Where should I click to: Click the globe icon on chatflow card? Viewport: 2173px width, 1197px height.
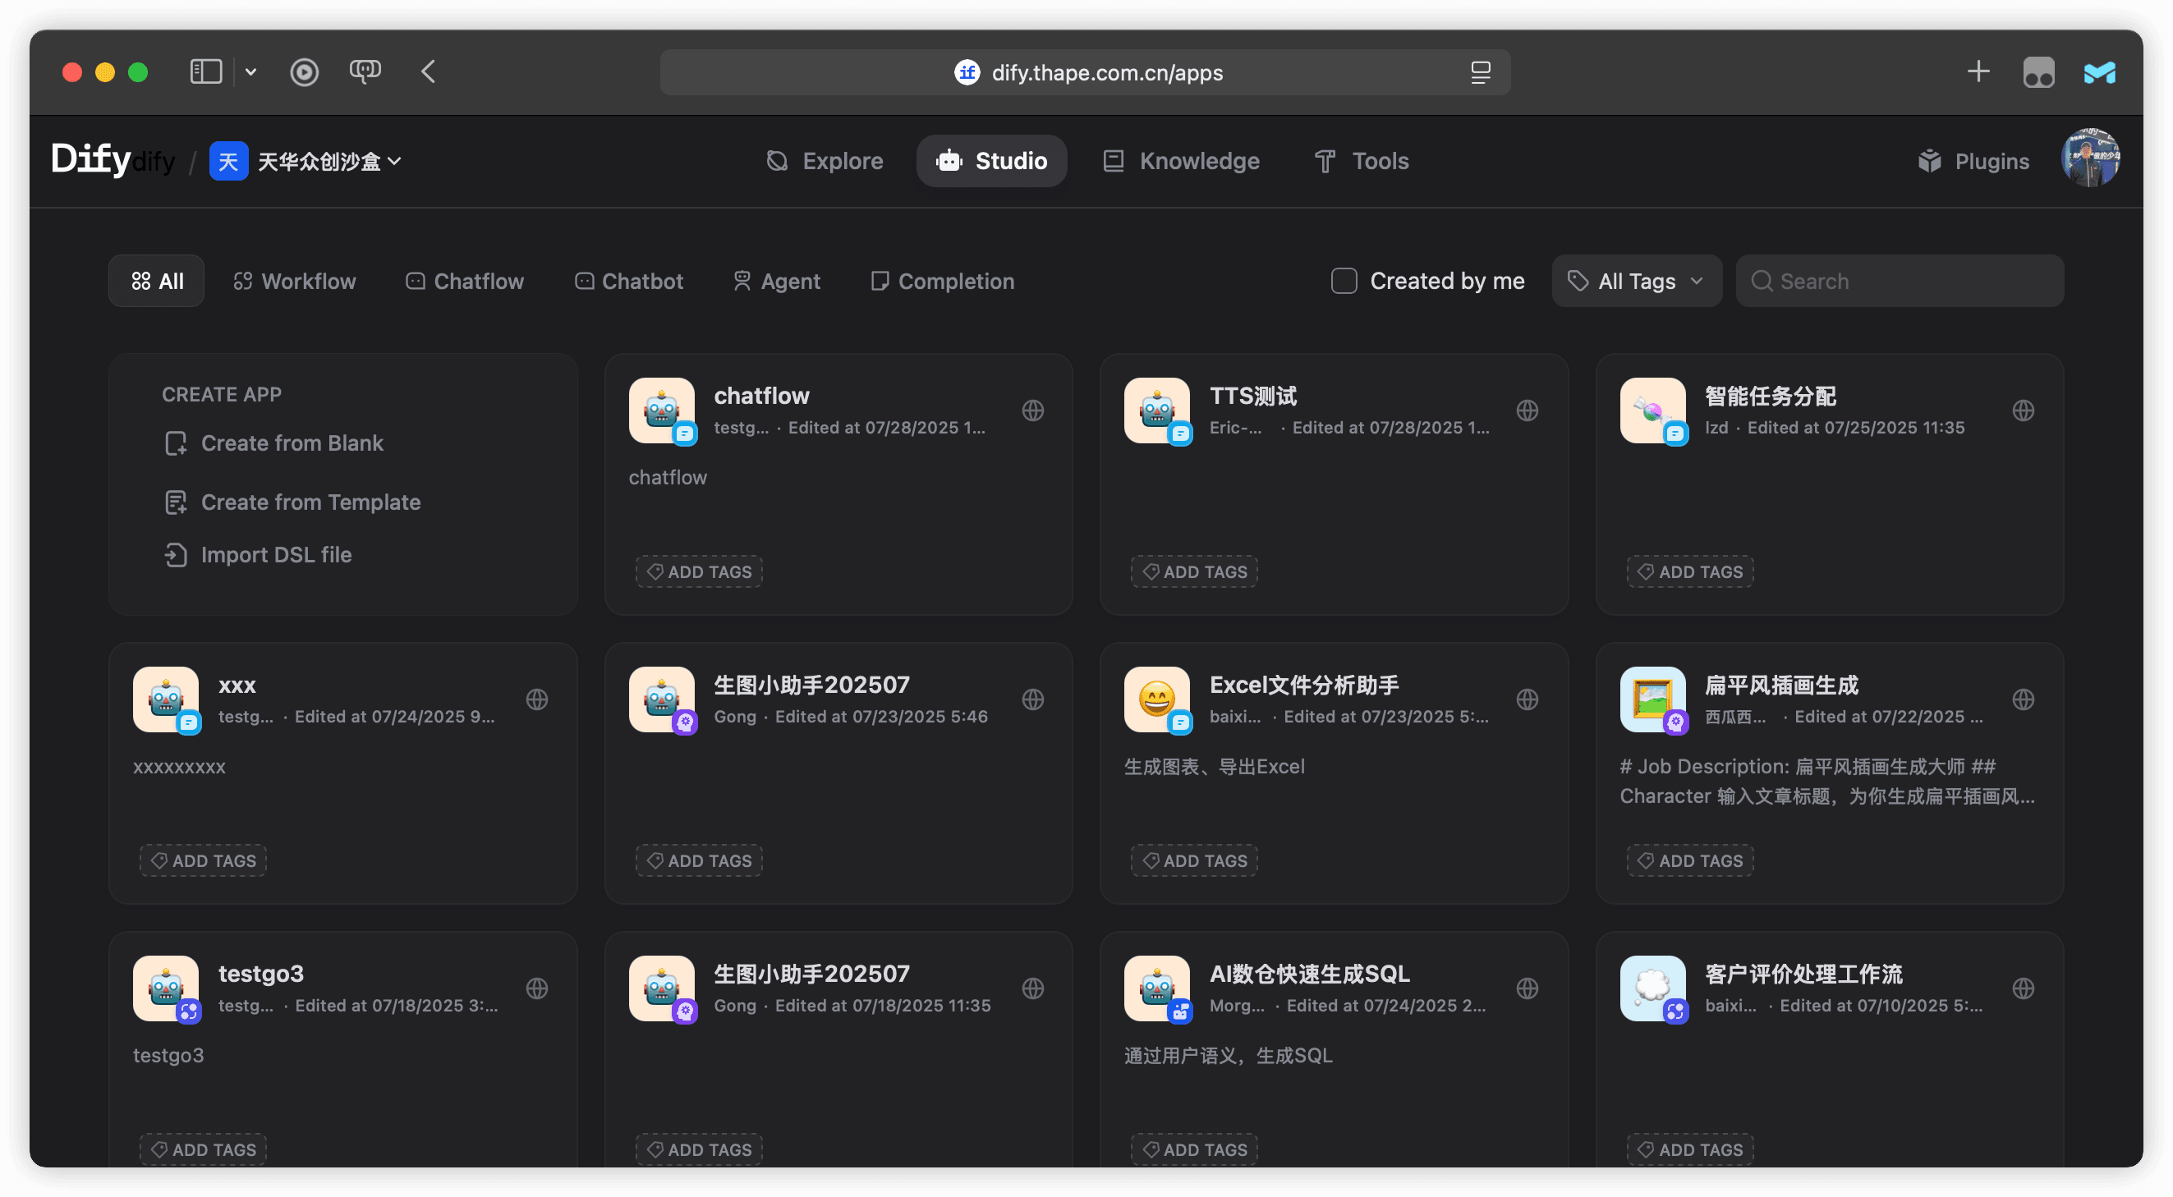[1032, 410]
